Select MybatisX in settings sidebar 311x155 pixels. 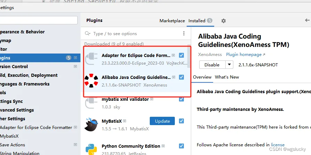pyautogui.click(x=9, y=136)
